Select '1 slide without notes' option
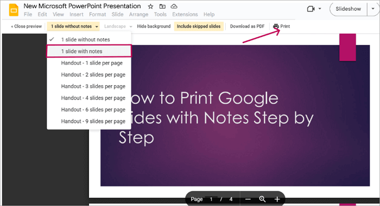 [89, 40]
